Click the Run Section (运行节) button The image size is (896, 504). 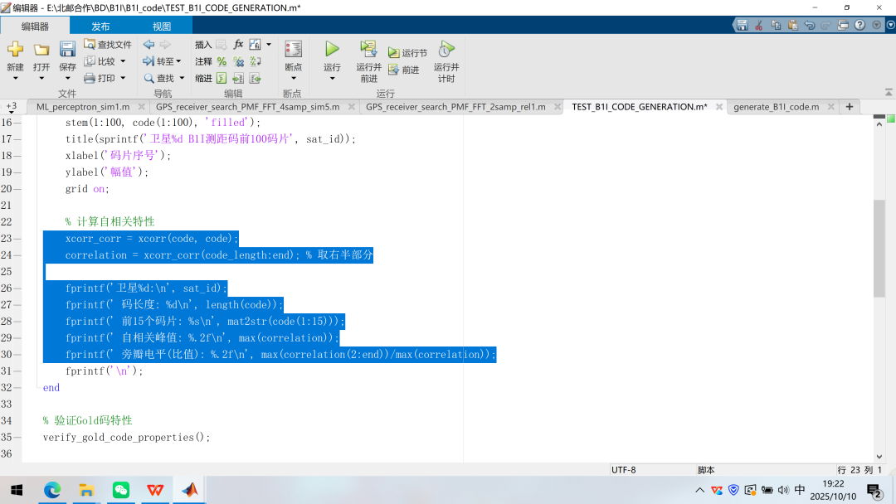point(408,53)
